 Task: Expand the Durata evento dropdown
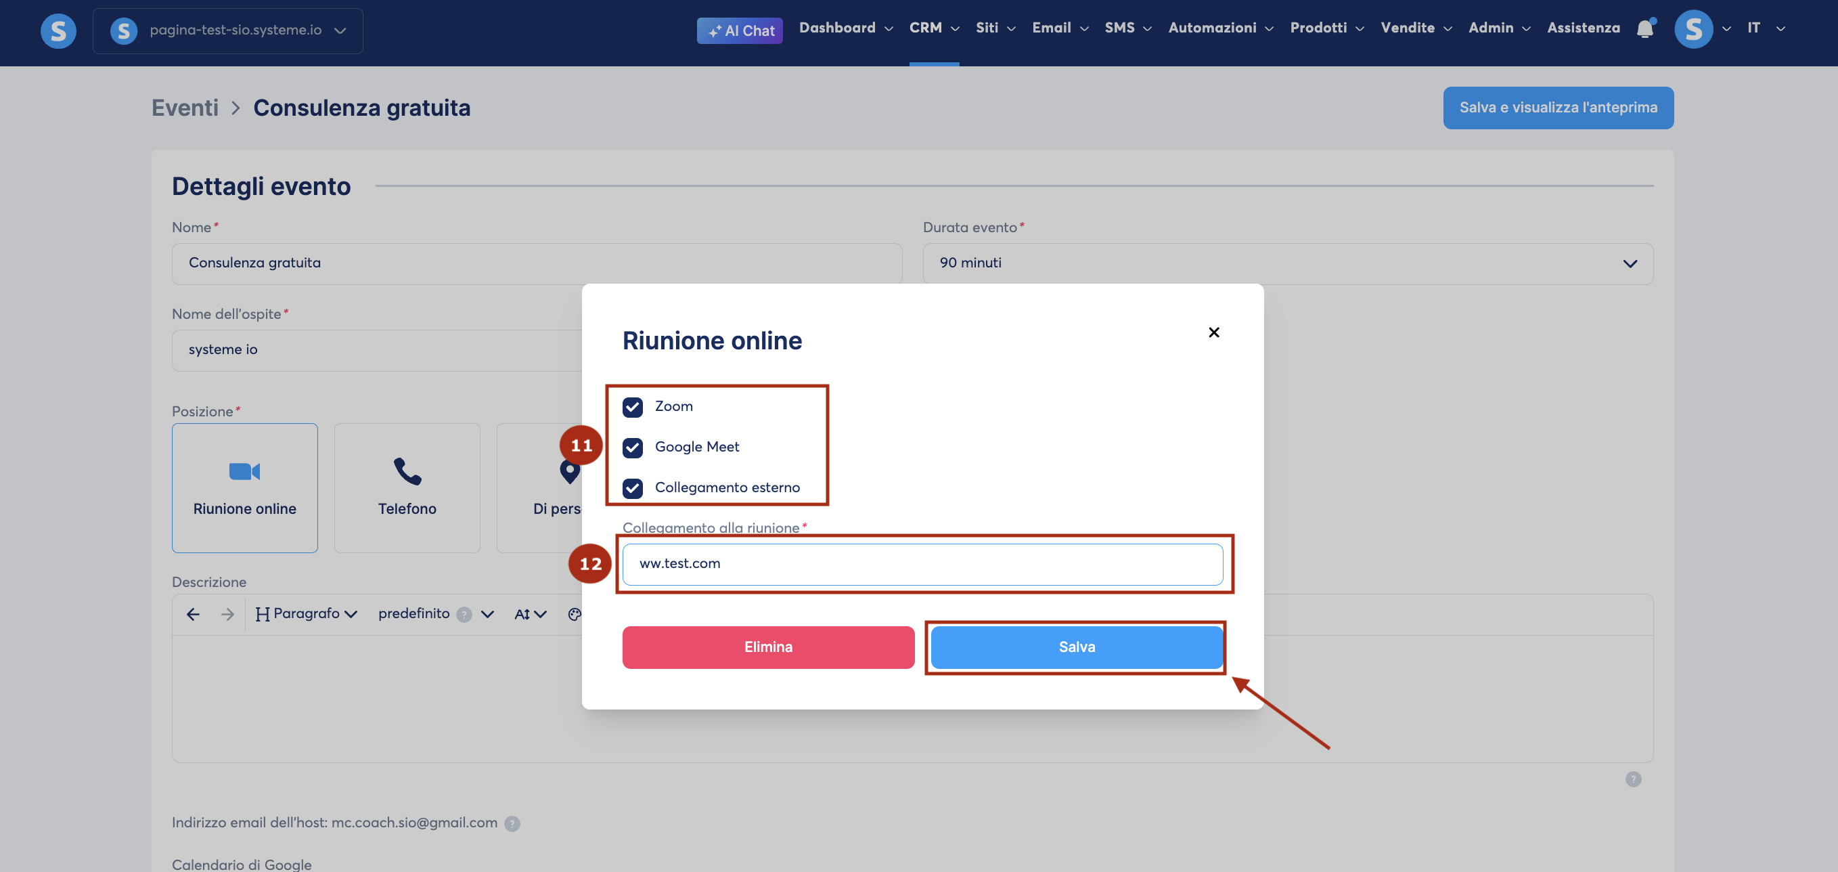pyautogui.click(x=1288, y=263)
